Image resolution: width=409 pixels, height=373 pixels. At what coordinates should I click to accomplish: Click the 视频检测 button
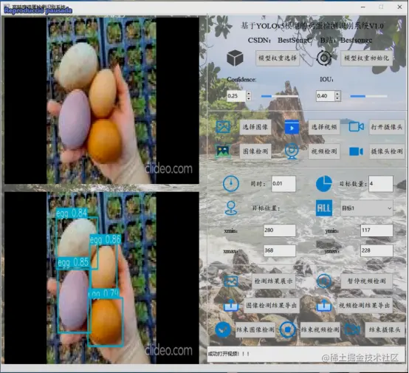pyautogui.click(x=324, y=151)
